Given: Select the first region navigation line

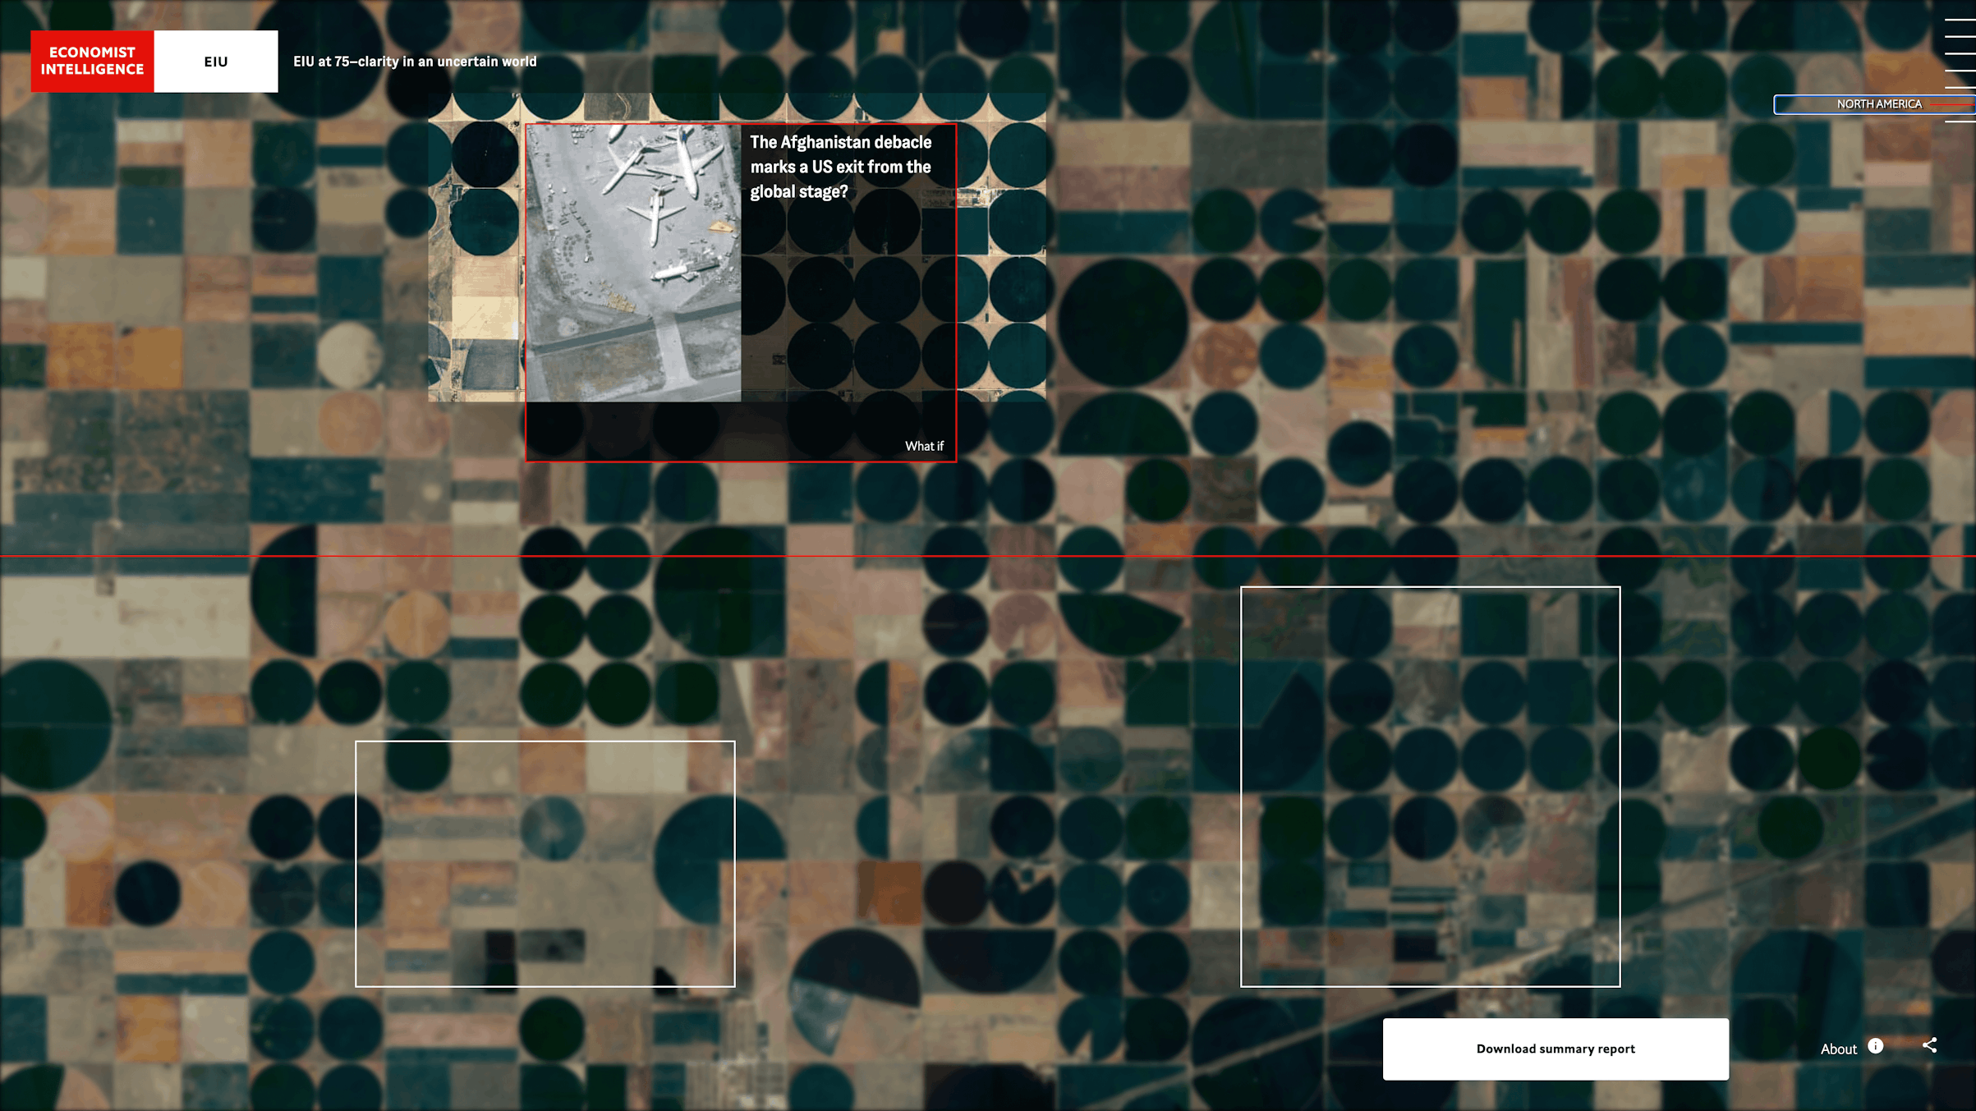Looking at the screenshot, I should (1960, 18).
